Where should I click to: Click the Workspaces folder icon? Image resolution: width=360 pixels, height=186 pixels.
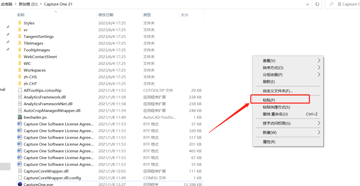tap(20, 70)
